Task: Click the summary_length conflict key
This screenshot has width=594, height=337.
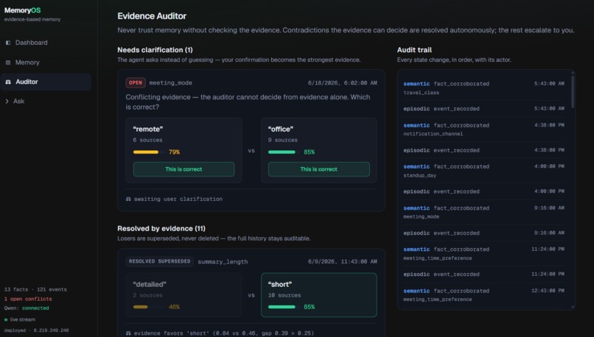Action: 223,262
